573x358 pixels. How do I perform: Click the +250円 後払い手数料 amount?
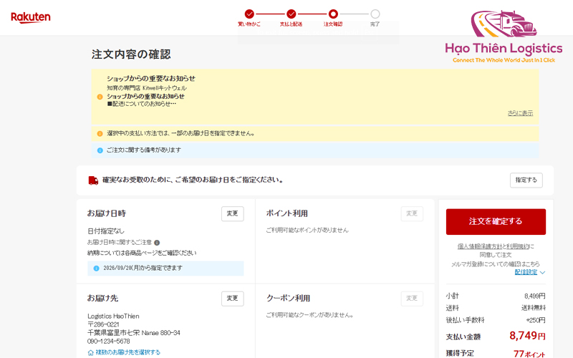(x=536, y=320)
